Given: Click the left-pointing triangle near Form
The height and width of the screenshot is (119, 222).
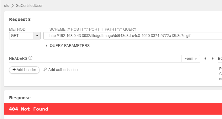Looking at the screenshot, I should (205, 59).
